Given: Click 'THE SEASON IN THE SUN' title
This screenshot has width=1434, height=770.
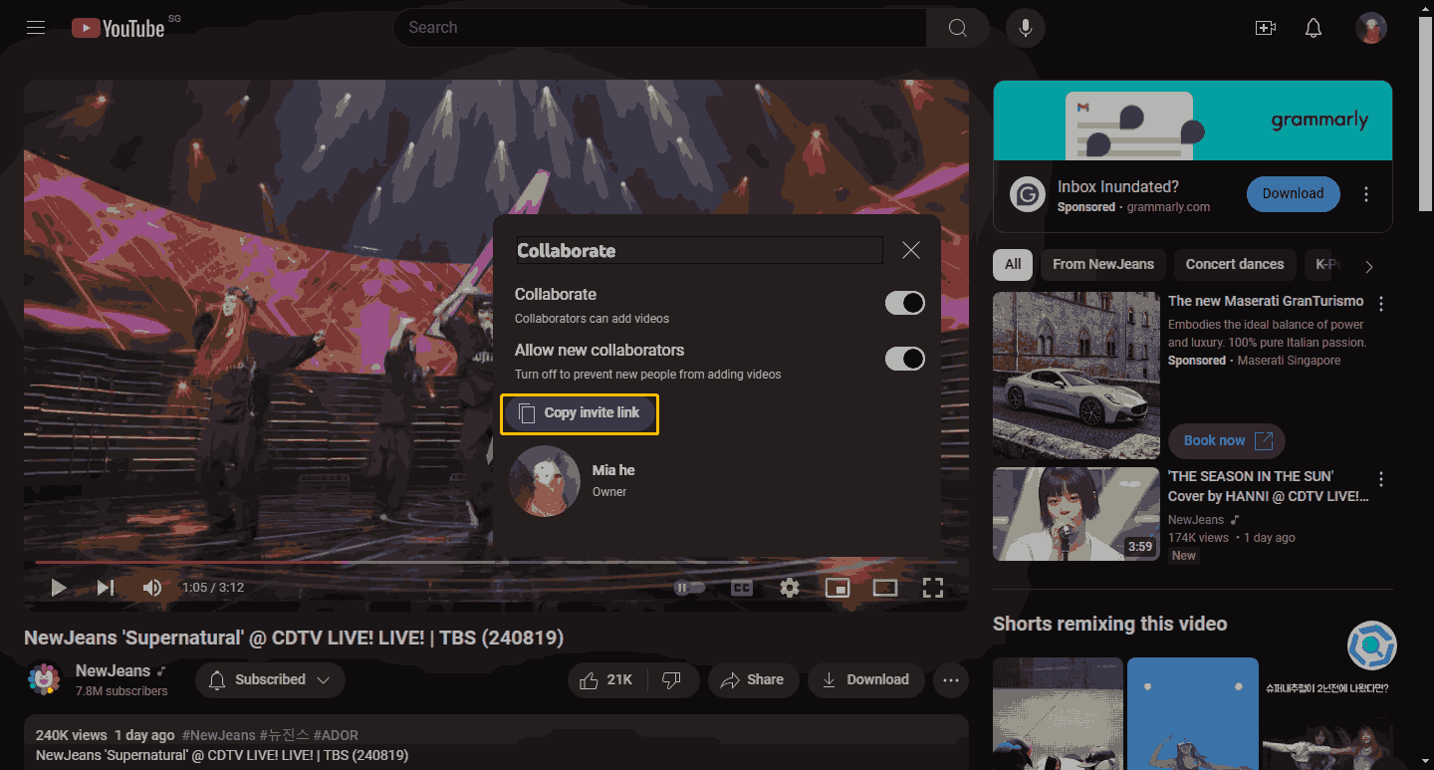Looking at the screenshot, I should tap(1268, 486).
